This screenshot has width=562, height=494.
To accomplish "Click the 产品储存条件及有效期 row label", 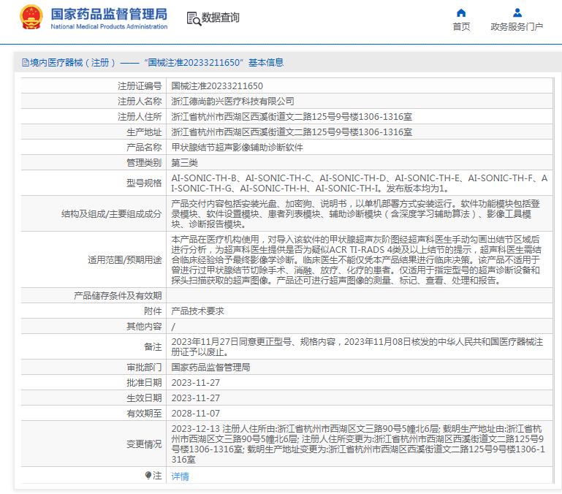I will [118, 296].
